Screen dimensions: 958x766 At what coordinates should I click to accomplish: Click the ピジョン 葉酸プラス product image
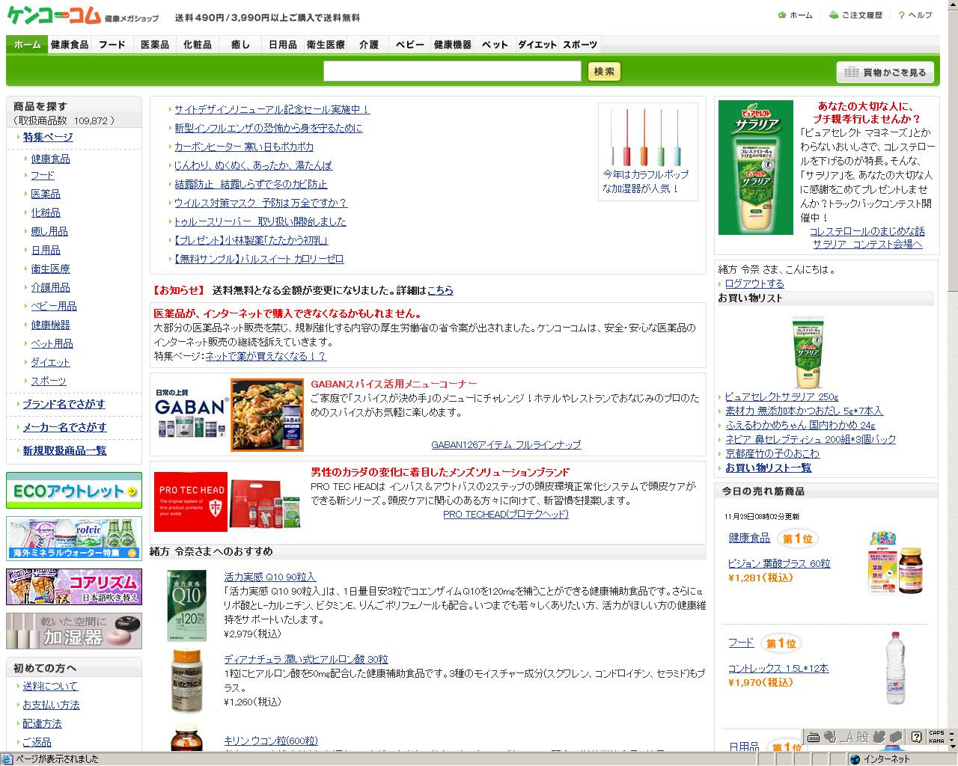click(x=895, y=563)
